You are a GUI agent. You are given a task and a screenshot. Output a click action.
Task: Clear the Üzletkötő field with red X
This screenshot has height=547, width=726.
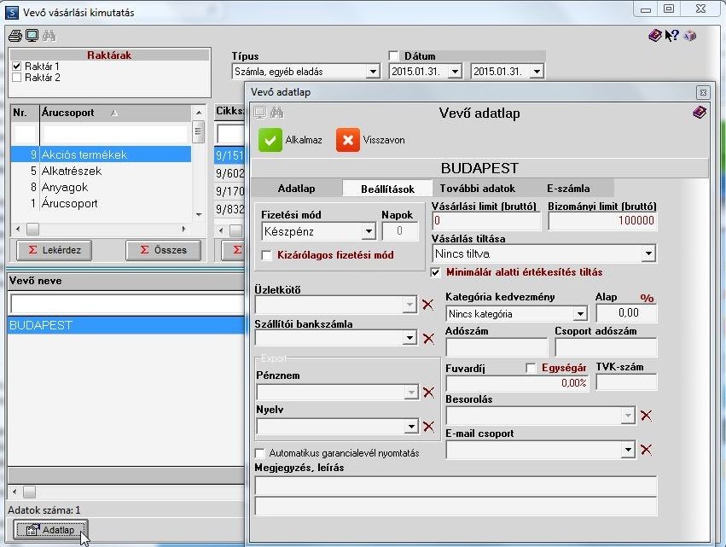427,305
